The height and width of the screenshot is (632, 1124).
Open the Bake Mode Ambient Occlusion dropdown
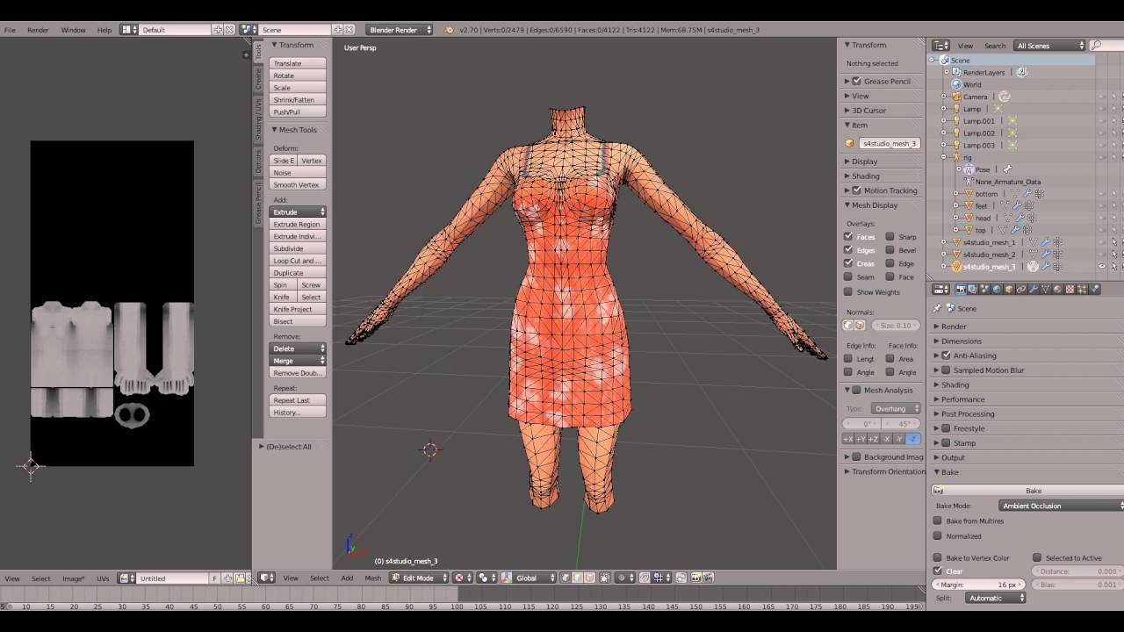(1062, 506)
